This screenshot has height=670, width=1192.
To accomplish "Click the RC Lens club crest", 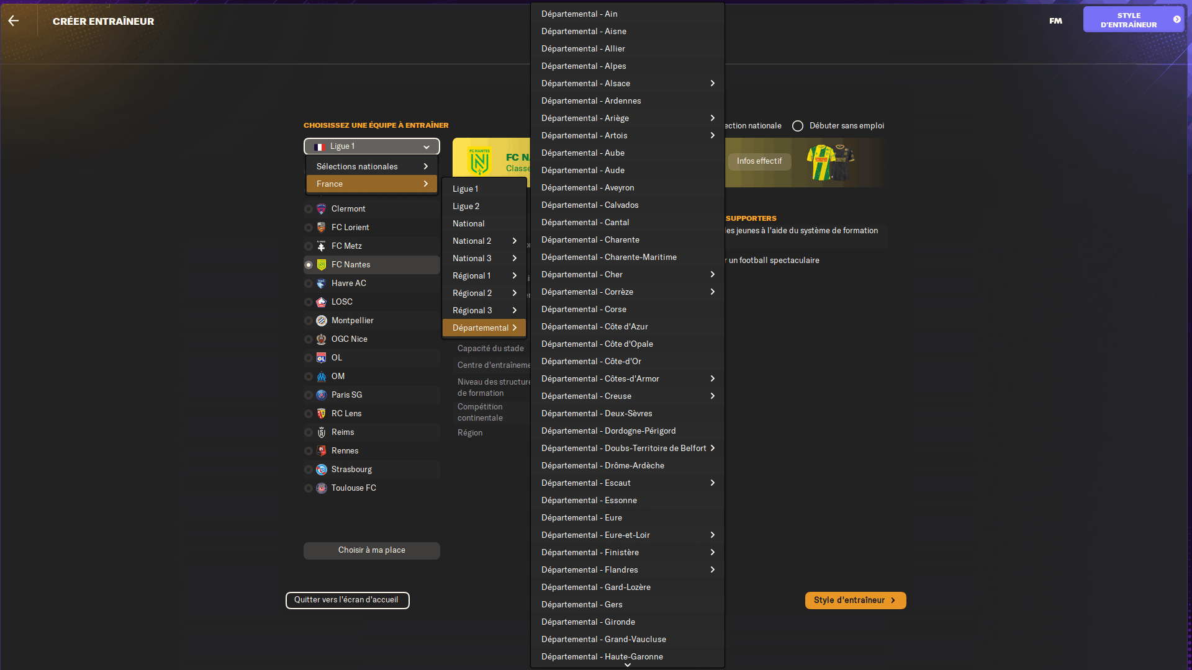I will [321, 414].
